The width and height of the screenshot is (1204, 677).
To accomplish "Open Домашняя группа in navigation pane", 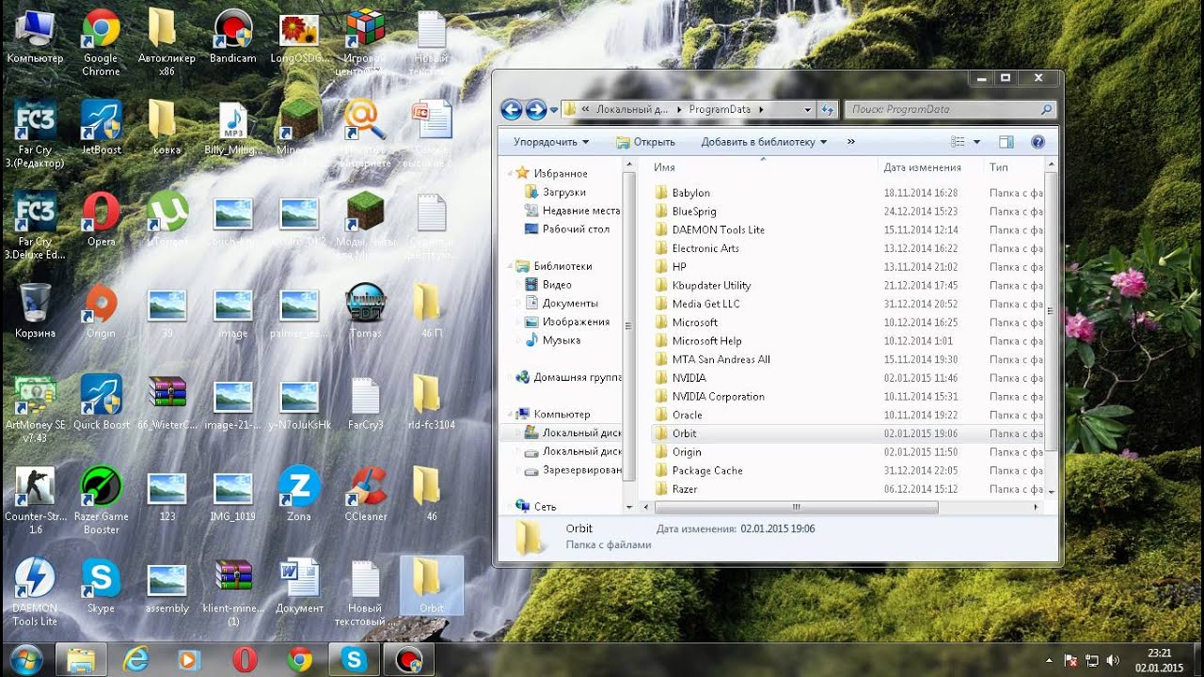I will click(568, 377).
